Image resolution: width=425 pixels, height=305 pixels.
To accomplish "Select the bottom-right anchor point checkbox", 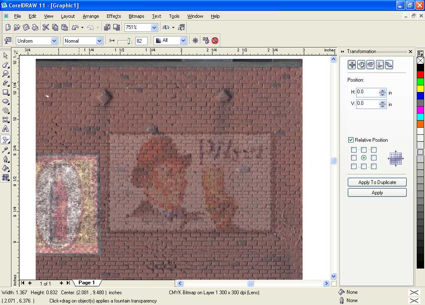I will coord(374,166).
